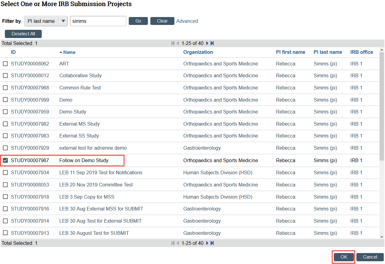This screenshot has width=385, height=264.
Task: Go to last page in bottom pager
Action: tap(212, 243)
